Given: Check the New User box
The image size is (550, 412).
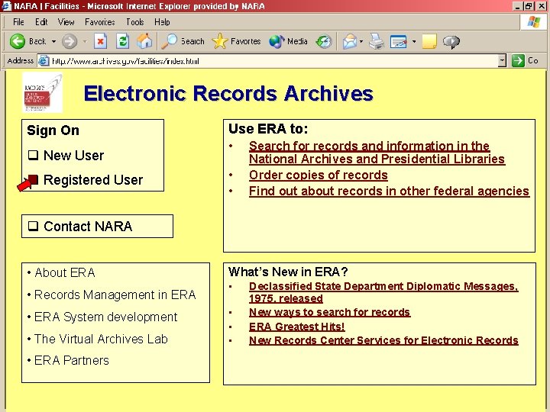Looking at the screenshot, I should (x=33, y=155).
